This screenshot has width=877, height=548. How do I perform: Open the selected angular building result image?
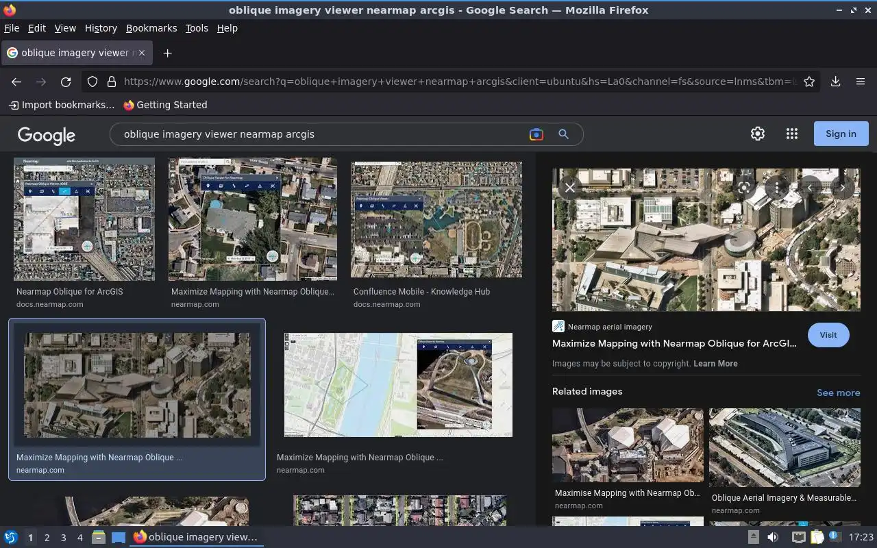(137, 385)
